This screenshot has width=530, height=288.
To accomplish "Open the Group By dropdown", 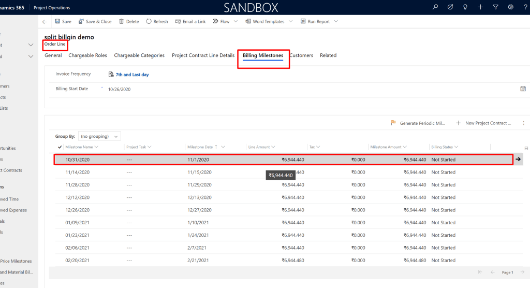I will [99, 137].
